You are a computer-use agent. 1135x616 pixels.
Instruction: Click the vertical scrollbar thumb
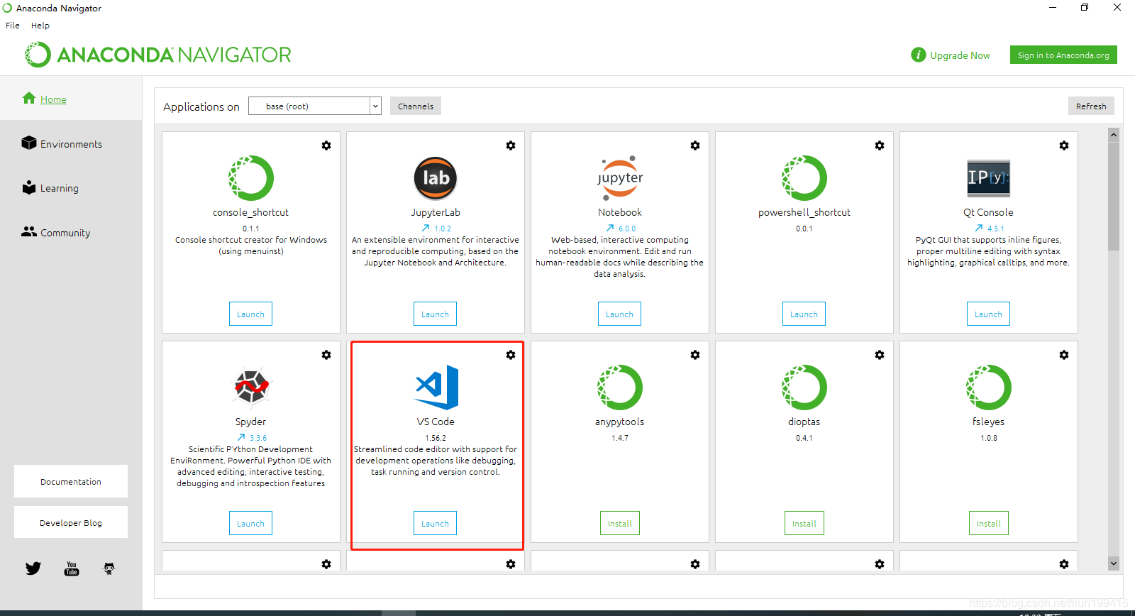1114,196
